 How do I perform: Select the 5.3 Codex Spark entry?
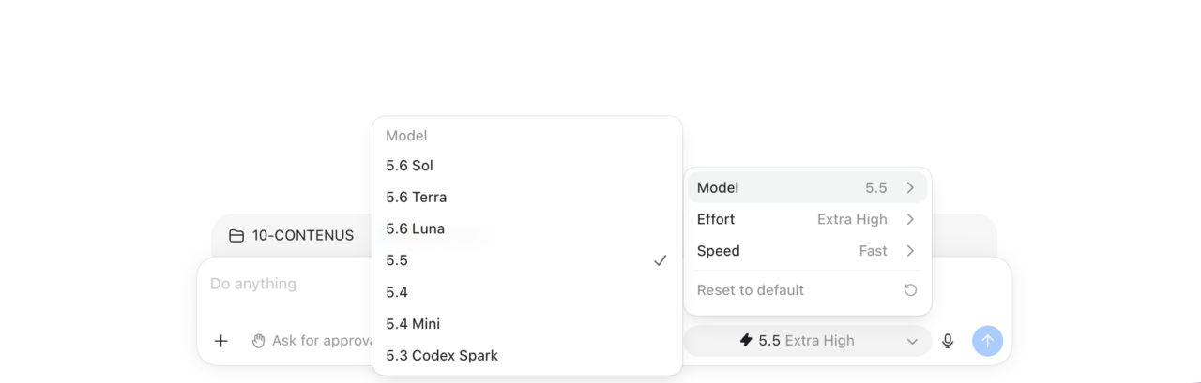tap(527, 356)
